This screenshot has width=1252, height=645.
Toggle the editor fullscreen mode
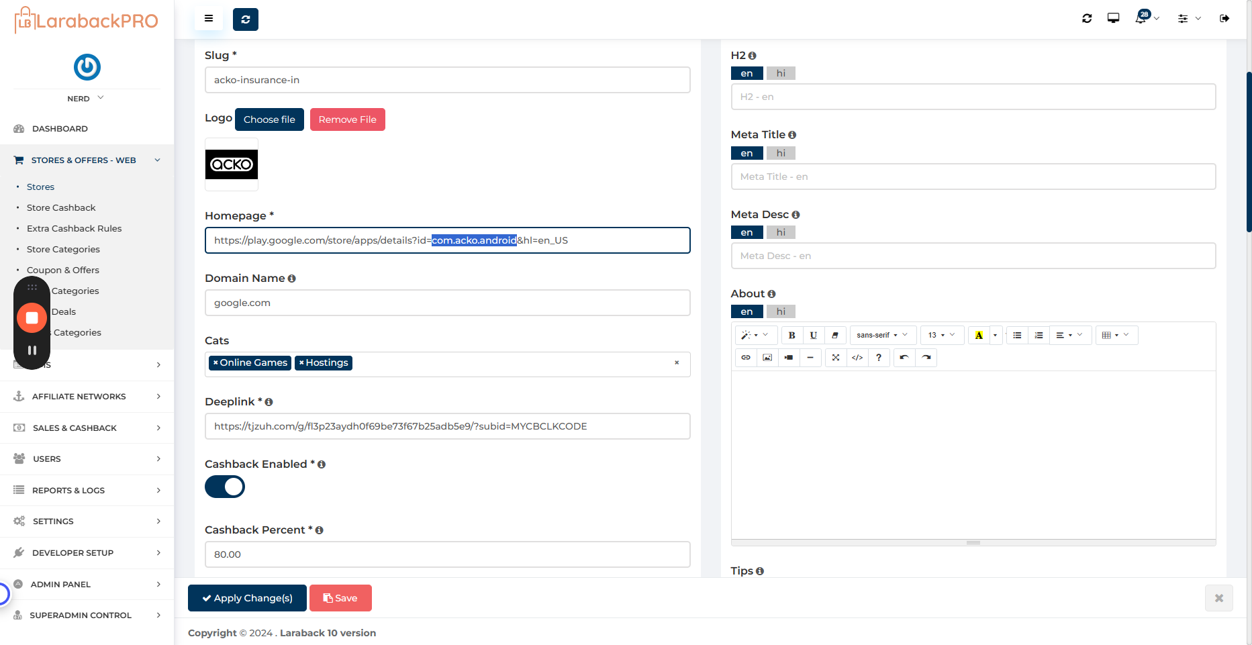836,357
